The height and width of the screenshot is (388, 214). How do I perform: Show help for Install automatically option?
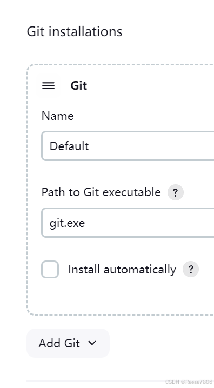[x=191, y=269]
